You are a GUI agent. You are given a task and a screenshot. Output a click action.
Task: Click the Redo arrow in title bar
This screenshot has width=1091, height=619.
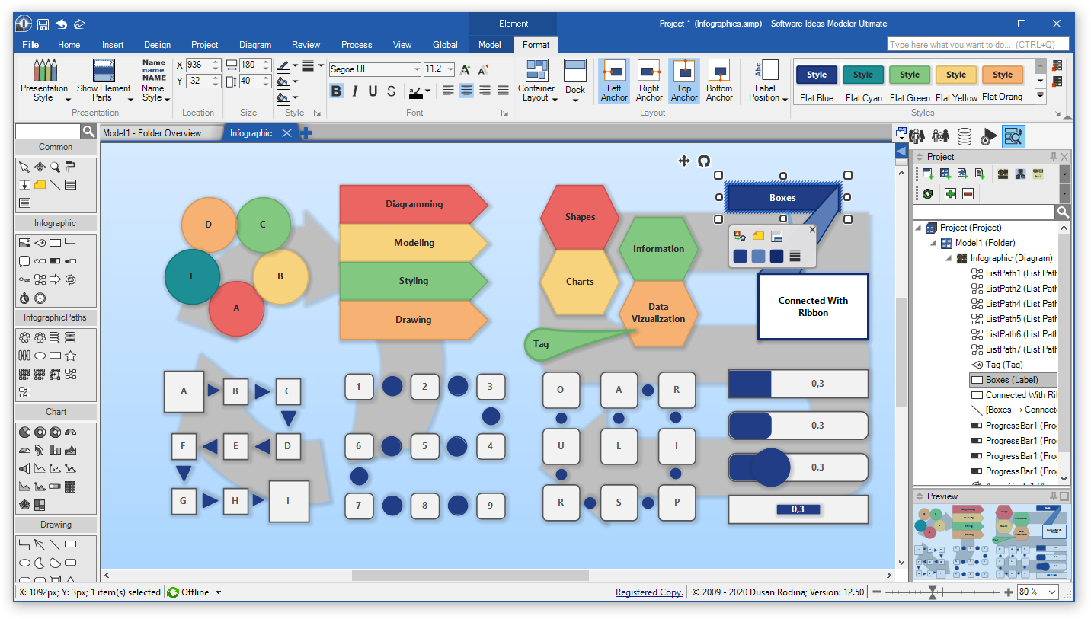coord(79,24)
